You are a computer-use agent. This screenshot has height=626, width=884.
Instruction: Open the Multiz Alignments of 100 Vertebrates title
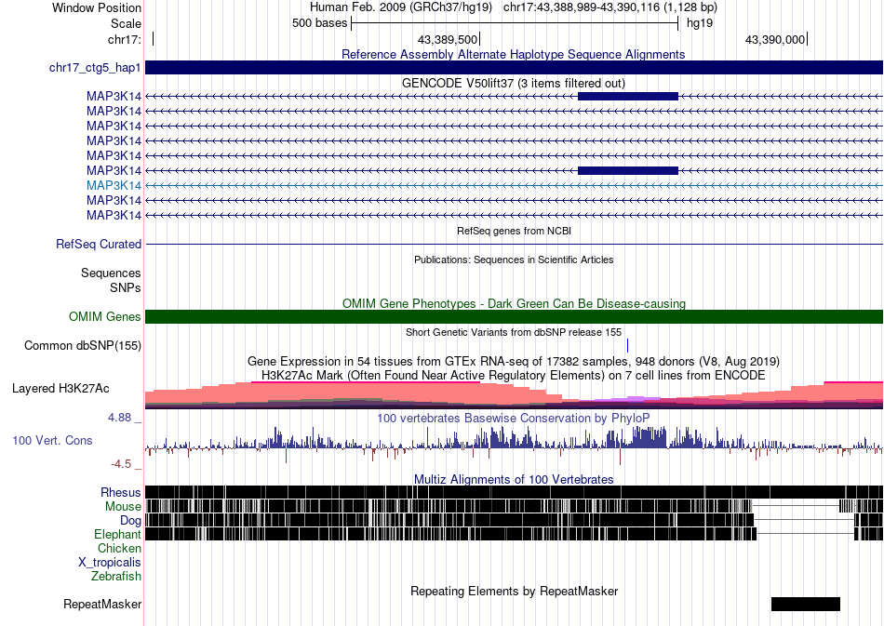pos(514,480)
